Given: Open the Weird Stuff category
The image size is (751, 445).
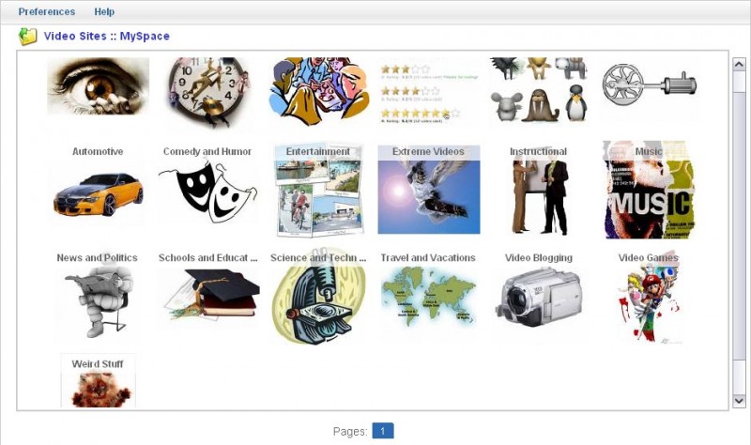Looking at the screenshot, I should (99, 381).
